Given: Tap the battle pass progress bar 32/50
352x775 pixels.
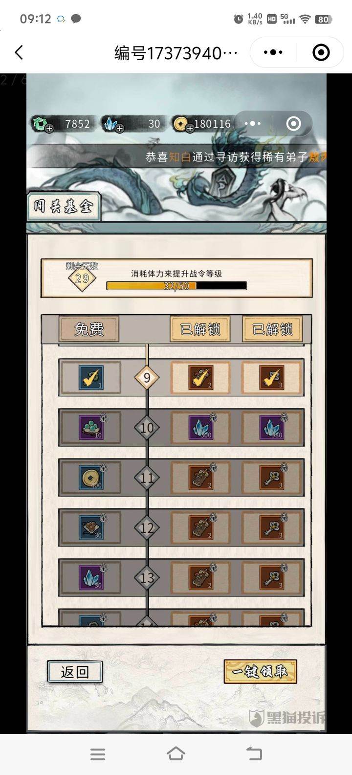Looking at the screenshot, I should (176, 286).
